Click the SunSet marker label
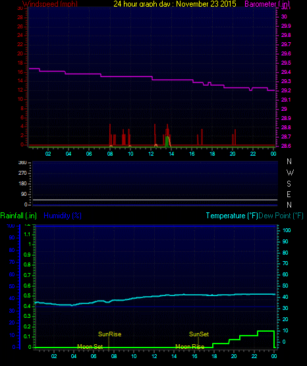Viewport: 307px width, 366px height. click(199, 334)
